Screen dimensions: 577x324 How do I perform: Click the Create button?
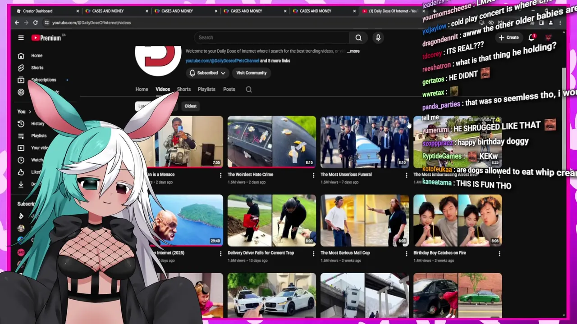pyautogui.click(x=508, y=38)
